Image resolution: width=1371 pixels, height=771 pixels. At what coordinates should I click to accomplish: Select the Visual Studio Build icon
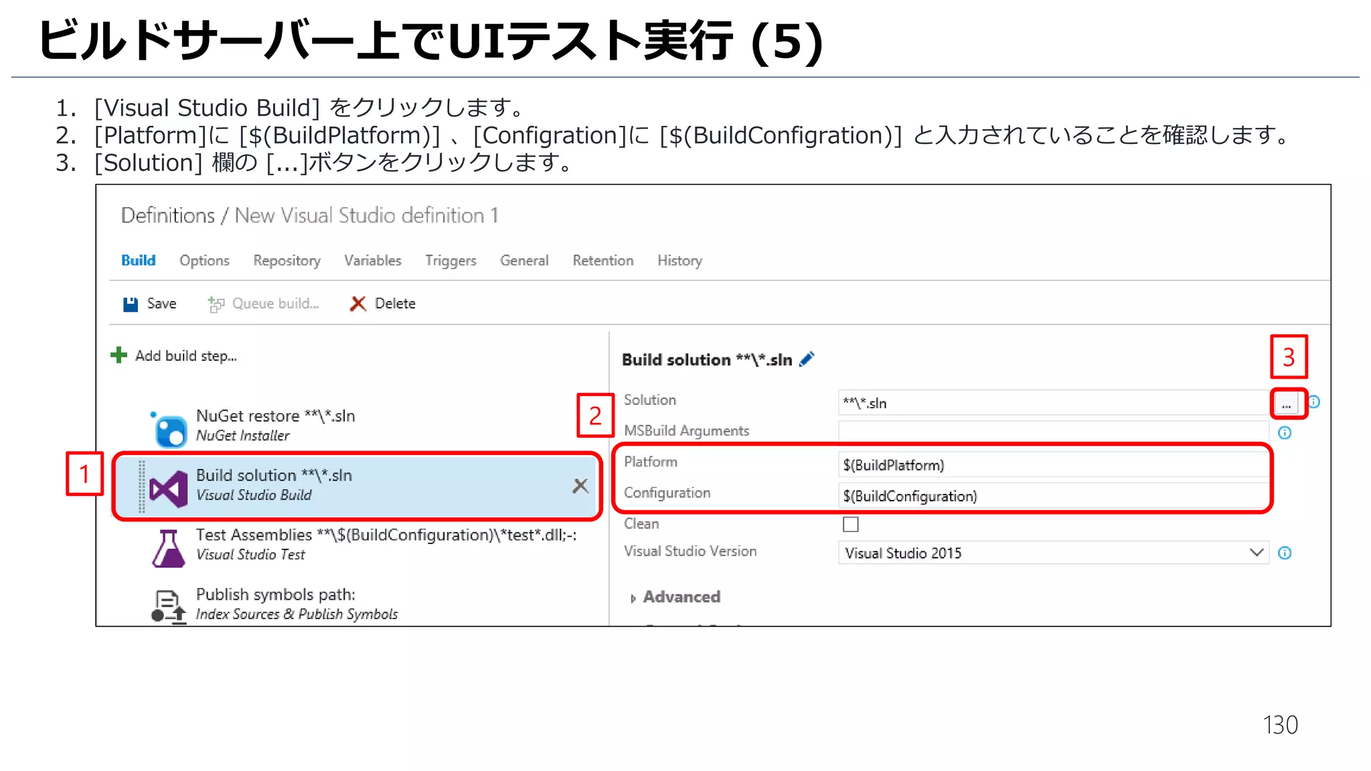pos(168,489)
